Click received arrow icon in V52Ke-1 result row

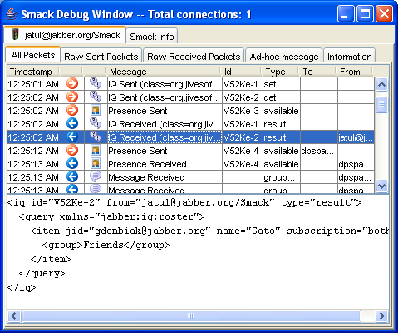pos(72,123)
